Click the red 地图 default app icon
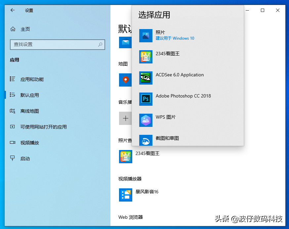Image resolution: width=289 pixels, height=229 pixels. 126,80
